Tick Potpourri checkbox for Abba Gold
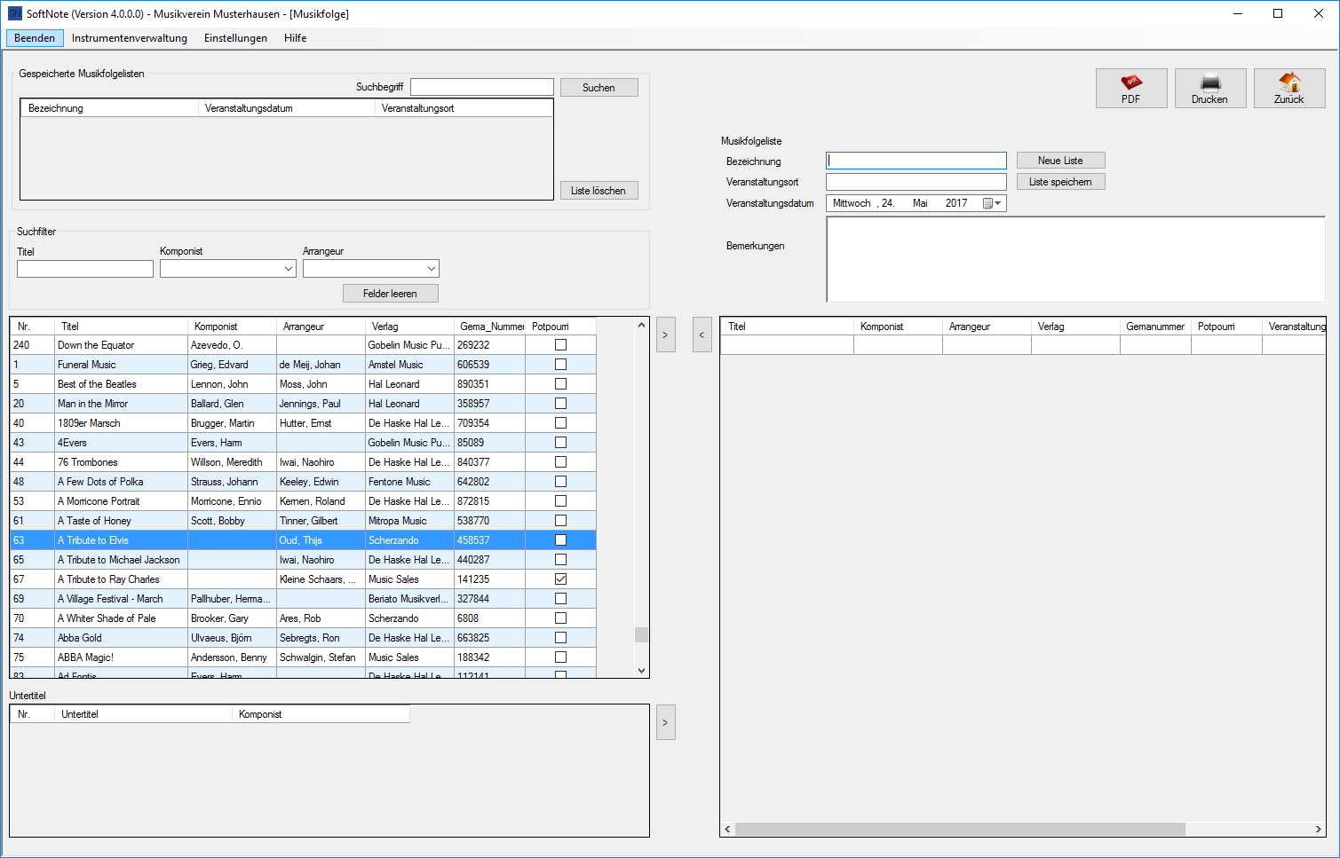The image size is (1340, 858). point(560,638)
